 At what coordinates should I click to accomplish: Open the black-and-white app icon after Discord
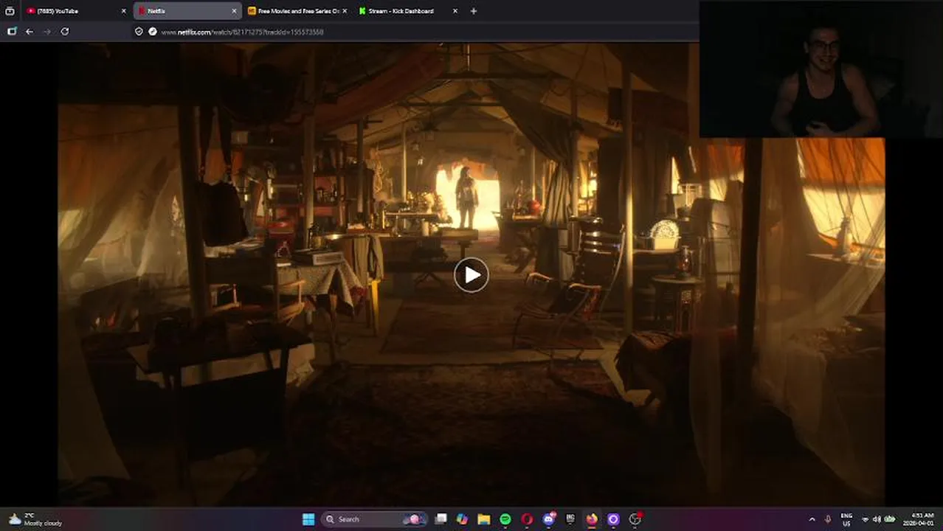[x=570, y=519]
